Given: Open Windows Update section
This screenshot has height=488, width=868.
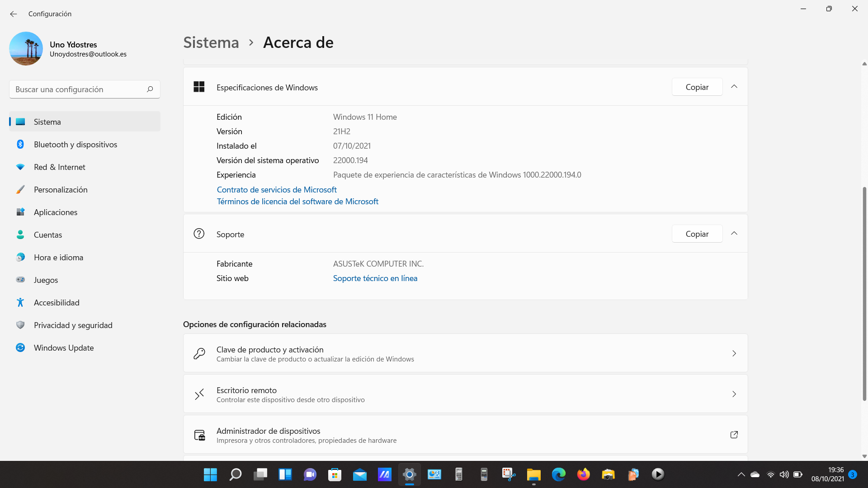Looking at the screenshot, I should 64,348.
